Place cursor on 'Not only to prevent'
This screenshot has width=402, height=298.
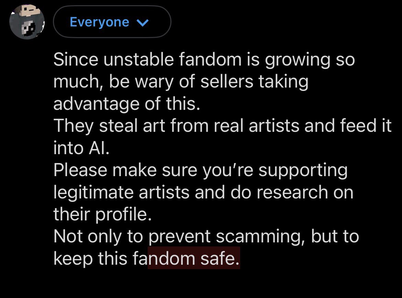132,237
